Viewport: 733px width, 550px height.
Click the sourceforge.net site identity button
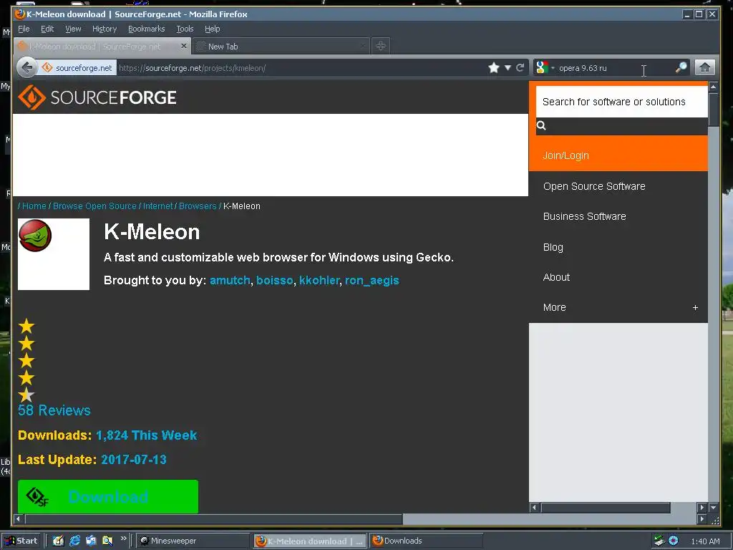[77, 68]
